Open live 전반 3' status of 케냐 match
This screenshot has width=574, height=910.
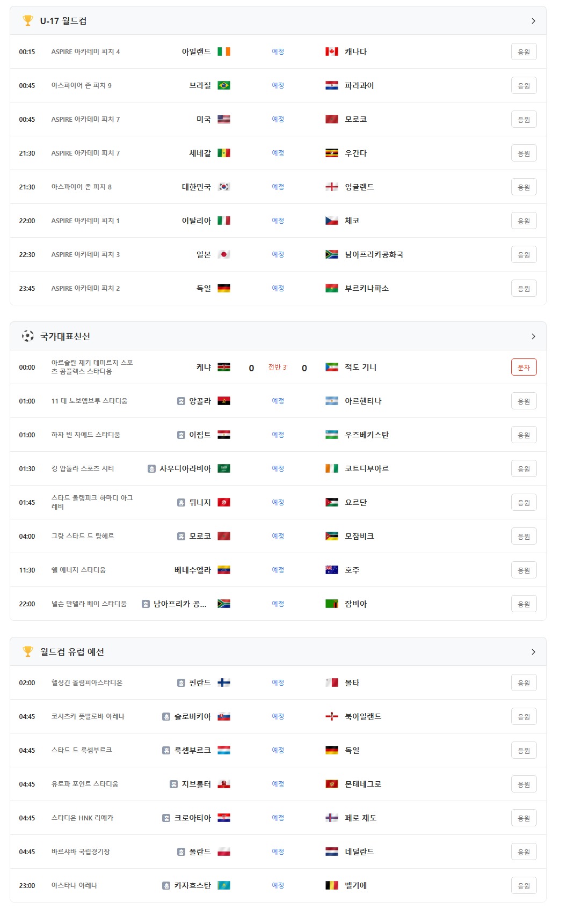(x=278, y=367)
